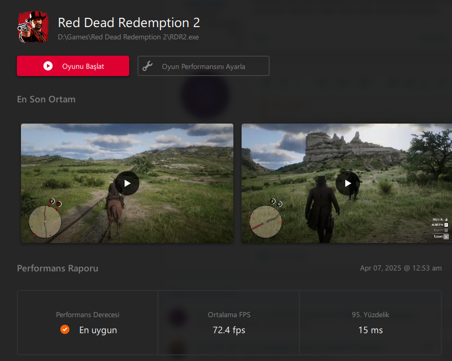Play the horse-riding video clip
This screenshot has width=452, height=361.
[127, 183]
